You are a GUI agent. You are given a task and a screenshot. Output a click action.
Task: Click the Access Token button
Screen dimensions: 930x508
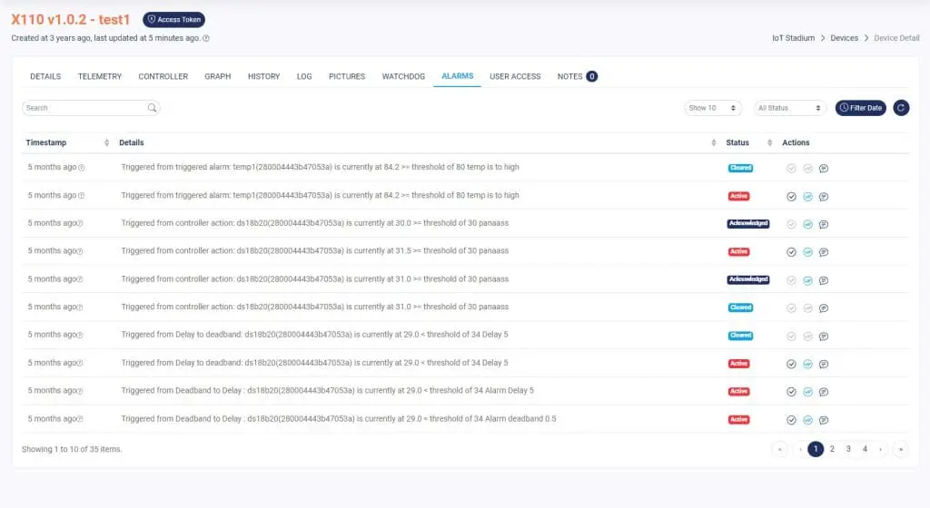(x=174, y=20)
